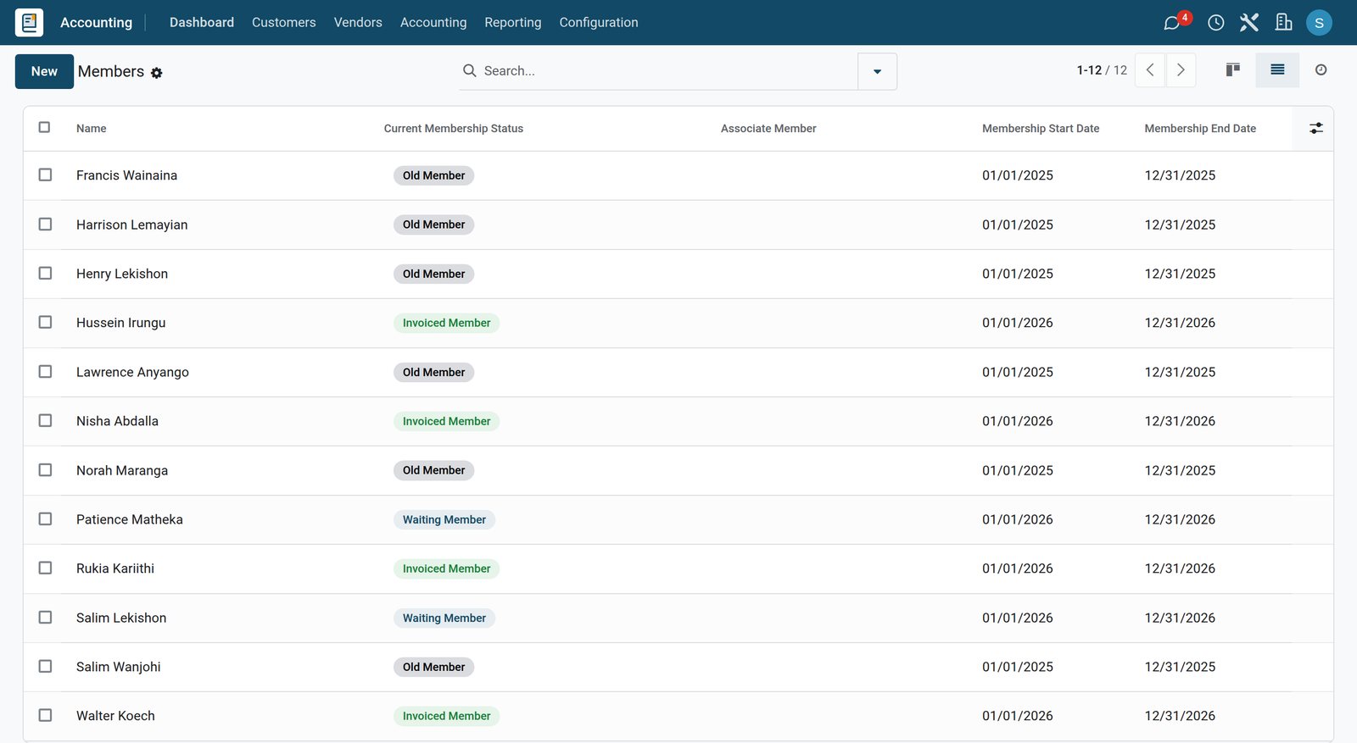Open the Reporting menu
This screenshot has width=1357, height=743.
coord(513,23)
